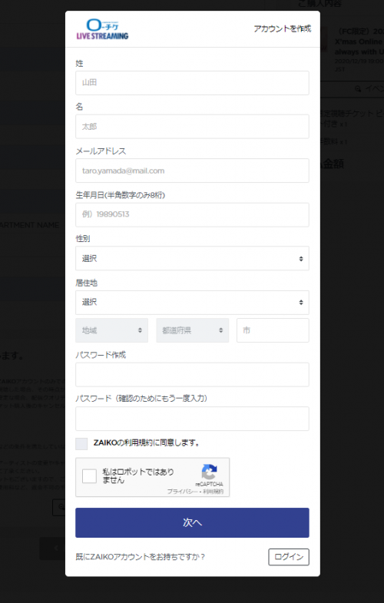
Task: Check the ZAIKO利用規約に同意します box
Action: [81, 443]
